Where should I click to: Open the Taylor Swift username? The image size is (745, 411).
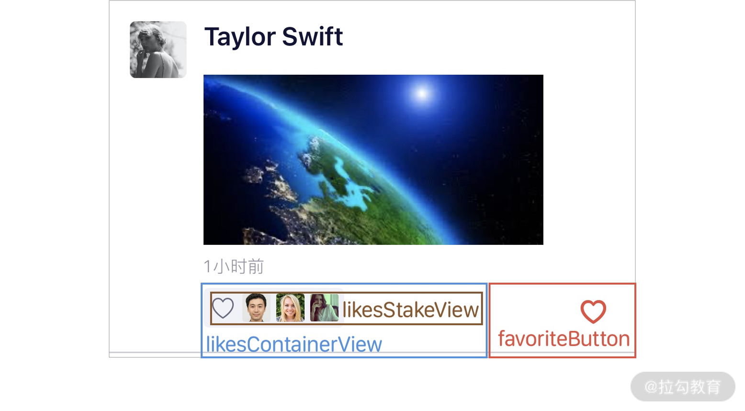click(x=273, y=37)
